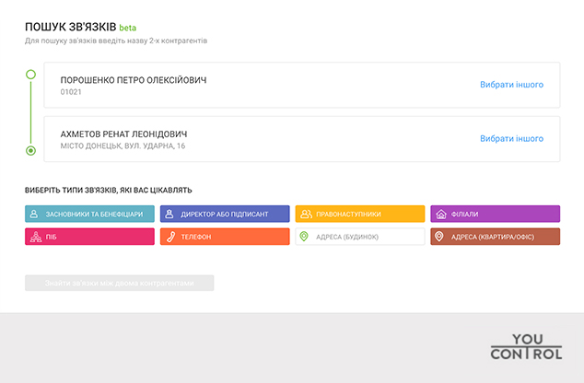Click the house icon on Філіали
The width and height of the screenshot is (584, 383).
click(x=441, y=214)
